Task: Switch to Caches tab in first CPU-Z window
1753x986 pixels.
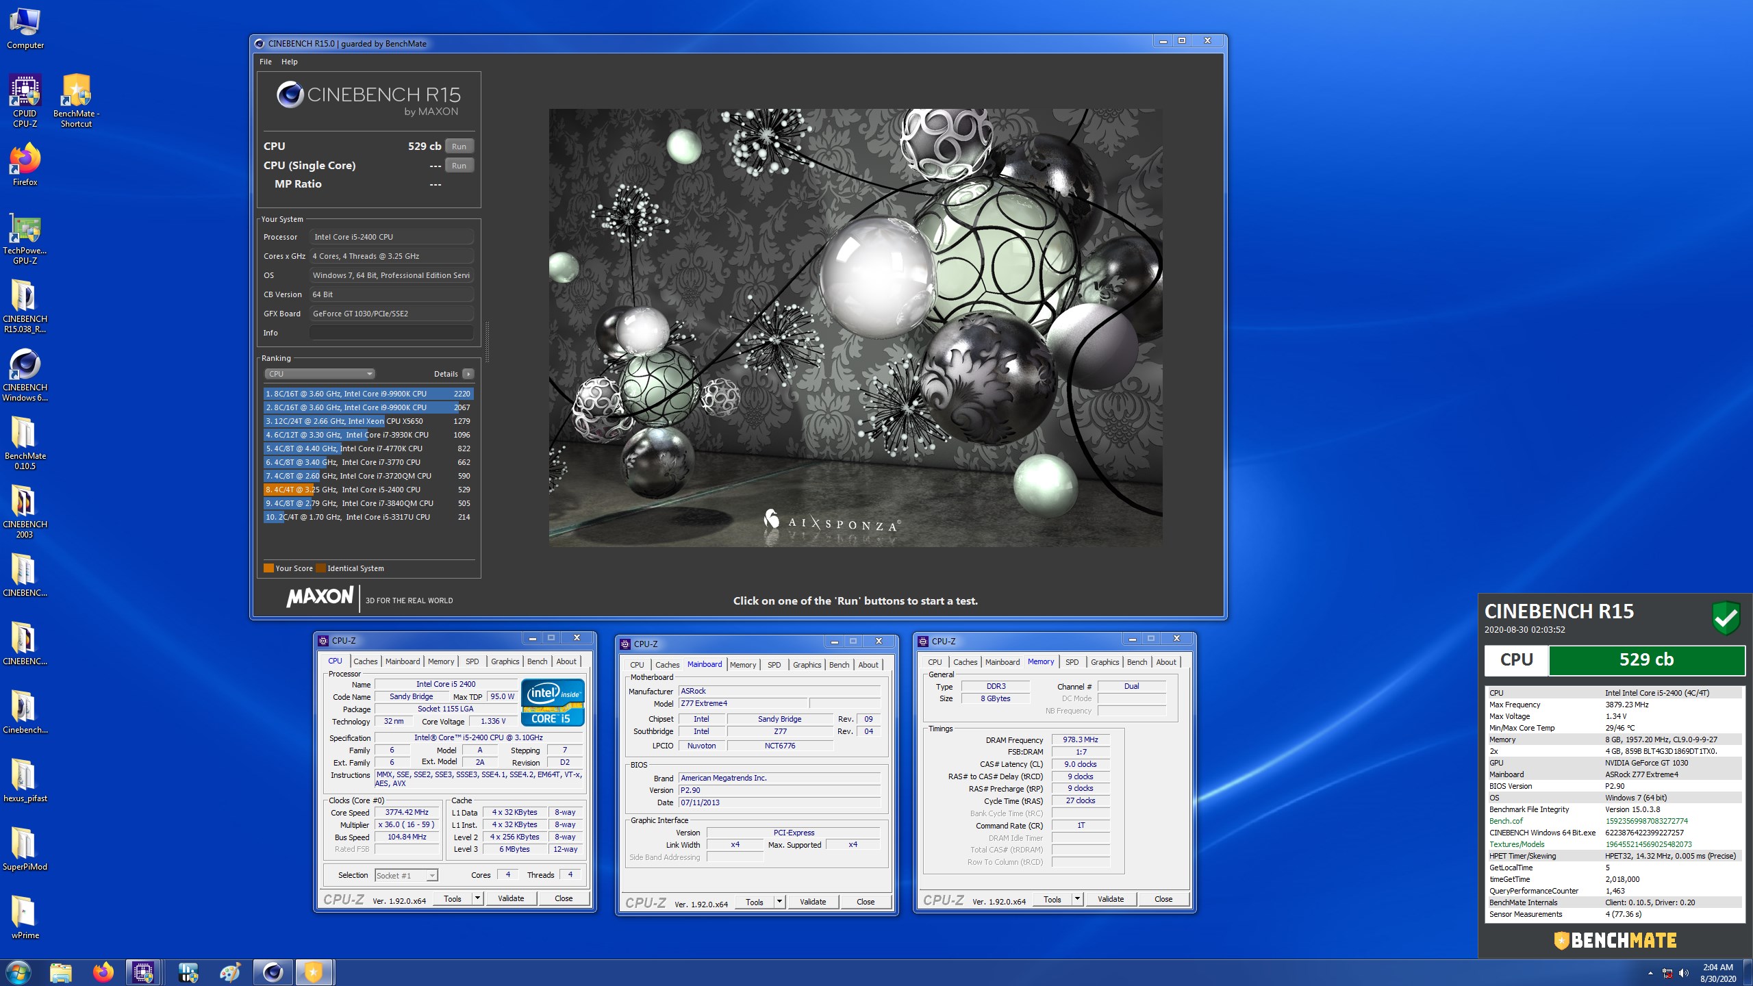Action: 365,661
